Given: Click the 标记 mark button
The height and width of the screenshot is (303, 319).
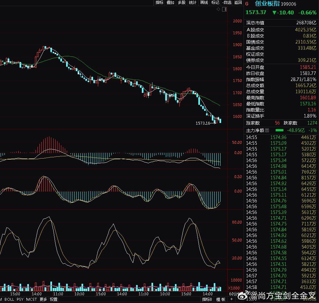Looking at the screenshot, I should (x=215, y=3).
